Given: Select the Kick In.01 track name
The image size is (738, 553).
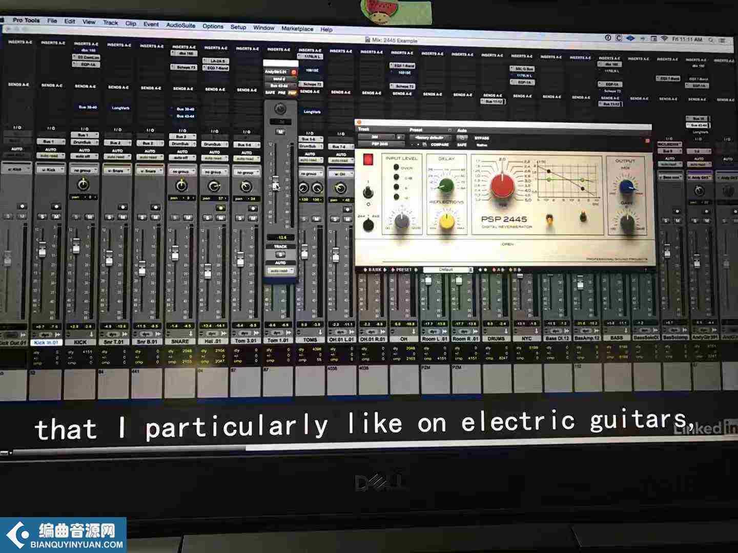Looking at the screenshot, I should pos(46,342).
